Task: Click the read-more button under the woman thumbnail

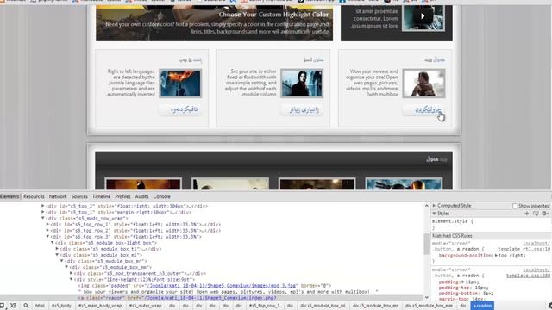Action: (423, 109)
